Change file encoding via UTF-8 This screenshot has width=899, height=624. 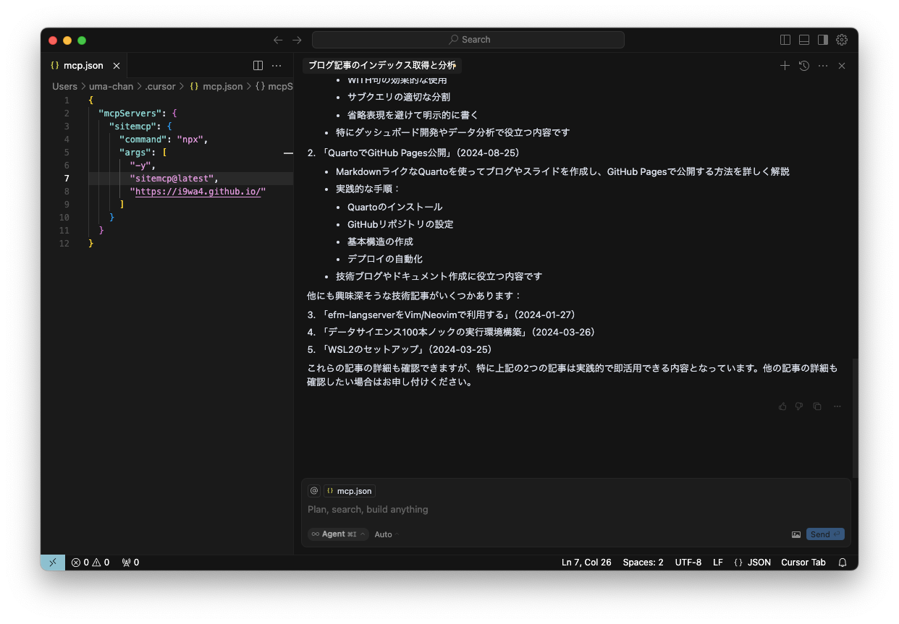click(688, 563)
